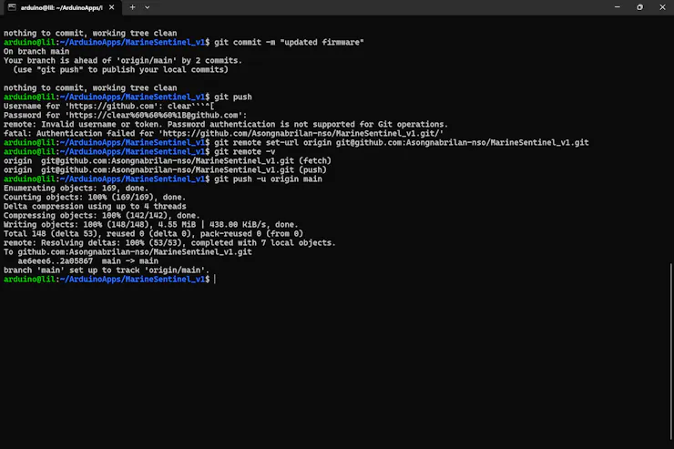Image resolution: width=674 pixels, height=449 pixels.
Task: Click the 'git commit -m "updated firmware"' command
Action: (289, 43)
